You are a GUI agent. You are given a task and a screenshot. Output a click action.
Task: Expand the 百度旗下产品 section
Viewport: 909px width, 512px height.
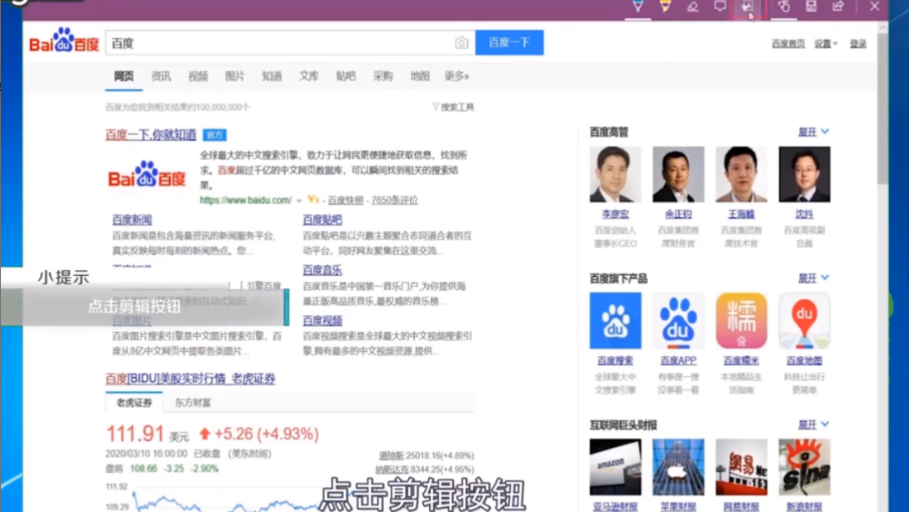[x=813, y=278]
